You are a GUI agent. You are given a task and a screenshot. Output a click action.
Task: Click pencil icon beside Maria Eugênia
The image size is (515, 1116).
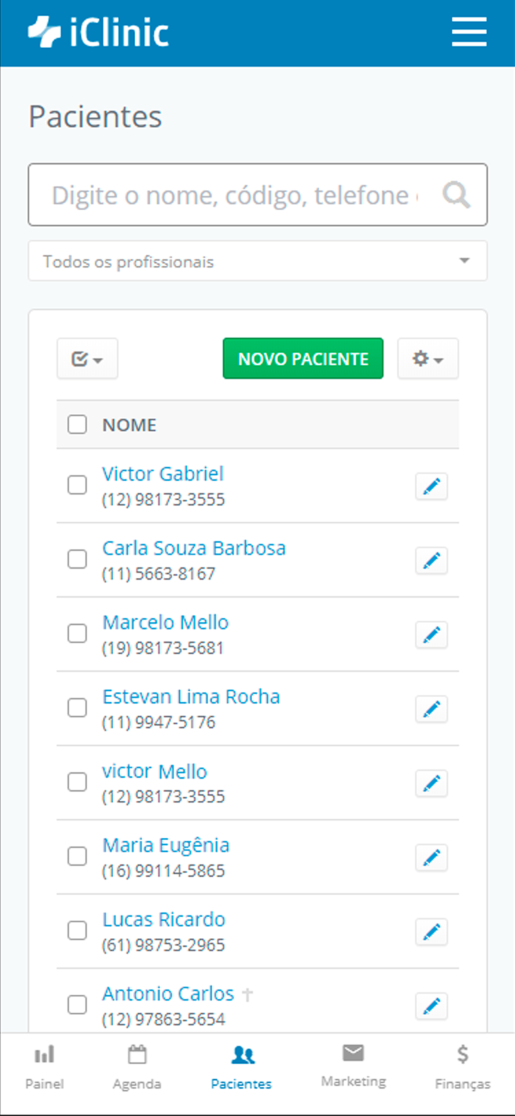[432, 857]
